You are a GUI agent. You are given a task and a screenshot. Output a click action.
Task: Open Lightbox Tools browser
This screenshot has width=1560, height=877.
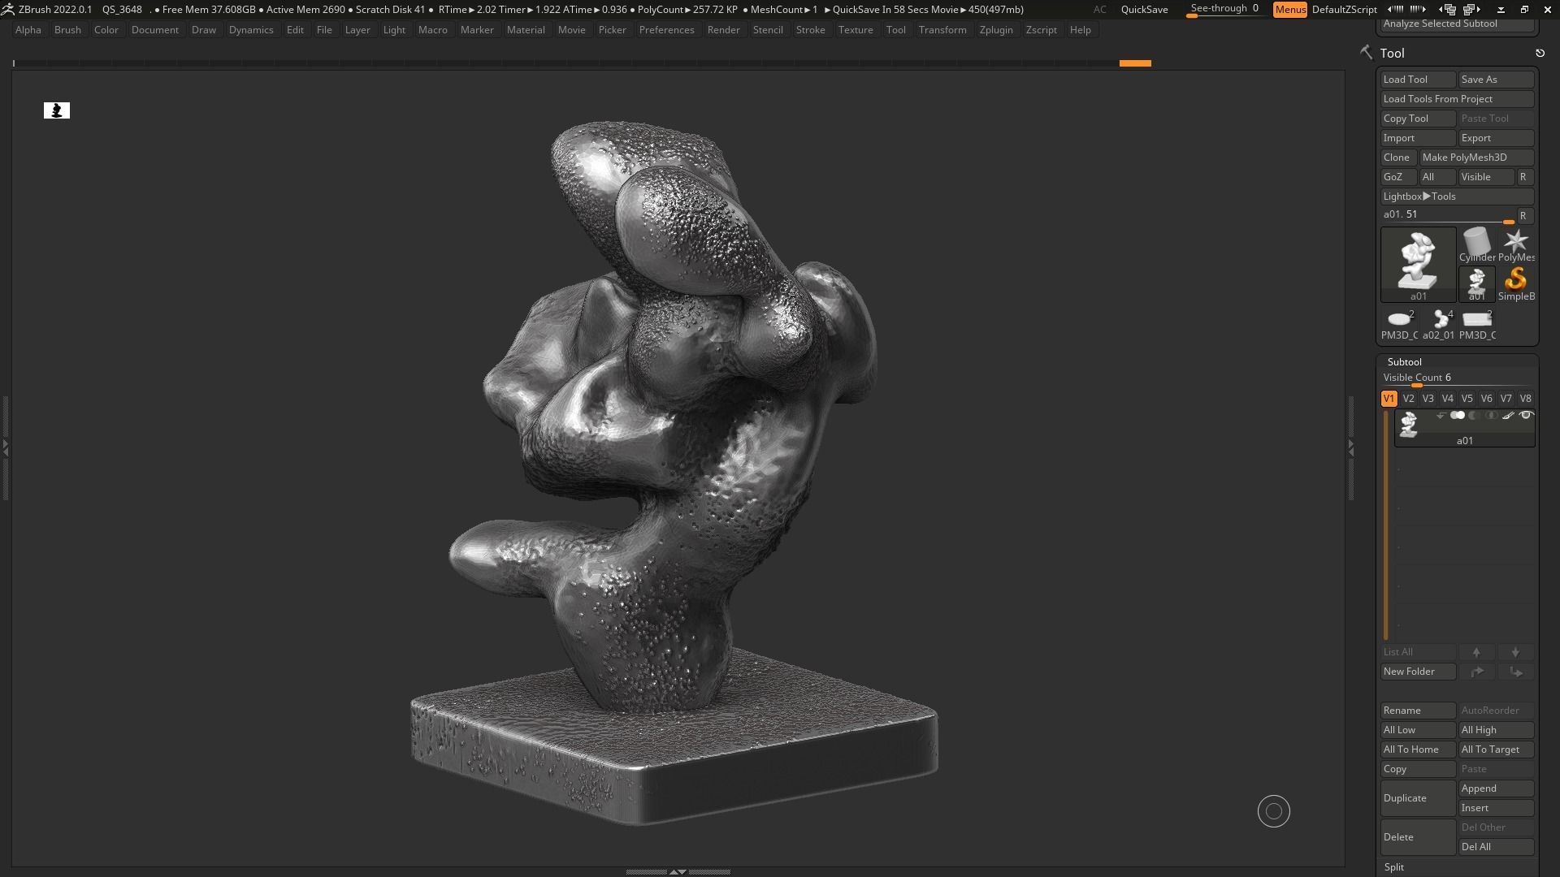[1457, 197]
